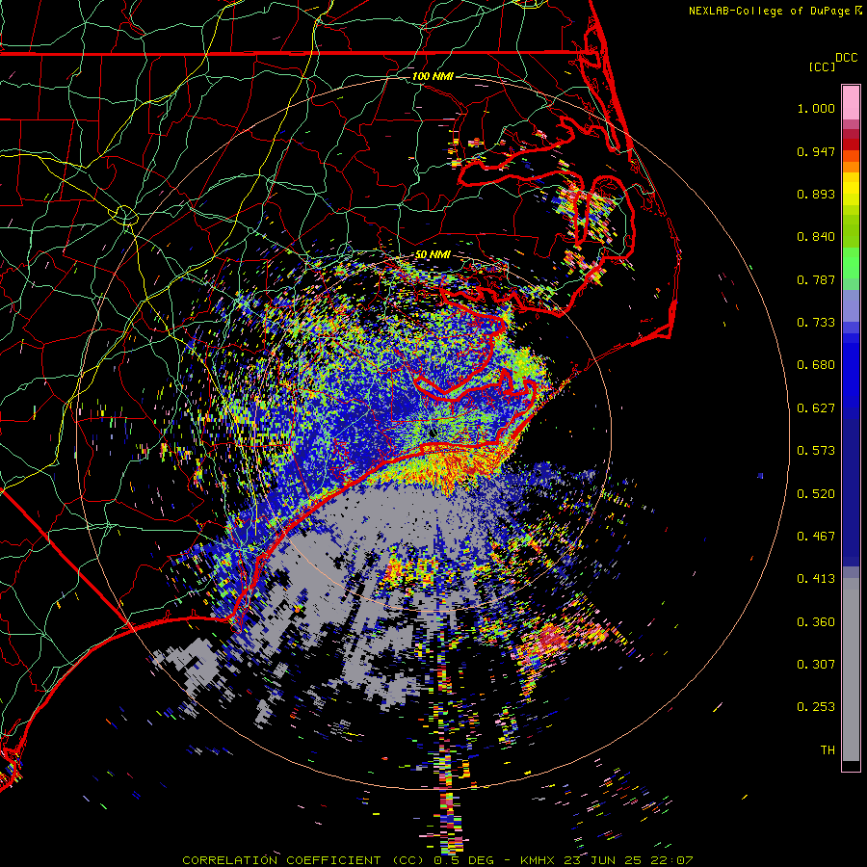Viewport: 867px width, 867px height.
Task: Click the 0.467 color scale value
Action: pyautogui.click(x=816, y=537)
